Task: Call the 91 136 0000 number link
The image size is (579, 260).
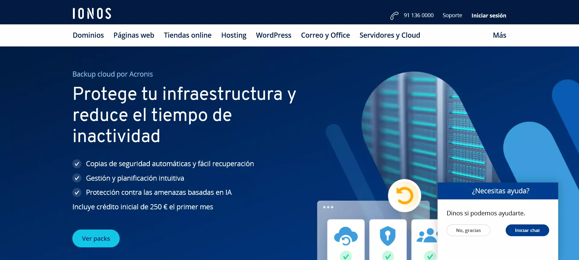Action: pos(419,15)
